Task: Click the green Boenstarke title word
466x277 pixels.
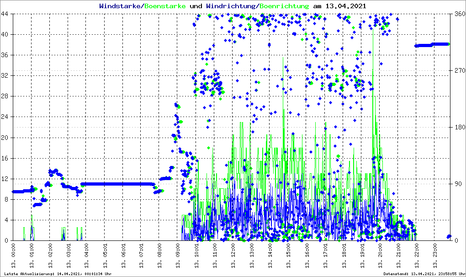Action: [x=165, y=6]
